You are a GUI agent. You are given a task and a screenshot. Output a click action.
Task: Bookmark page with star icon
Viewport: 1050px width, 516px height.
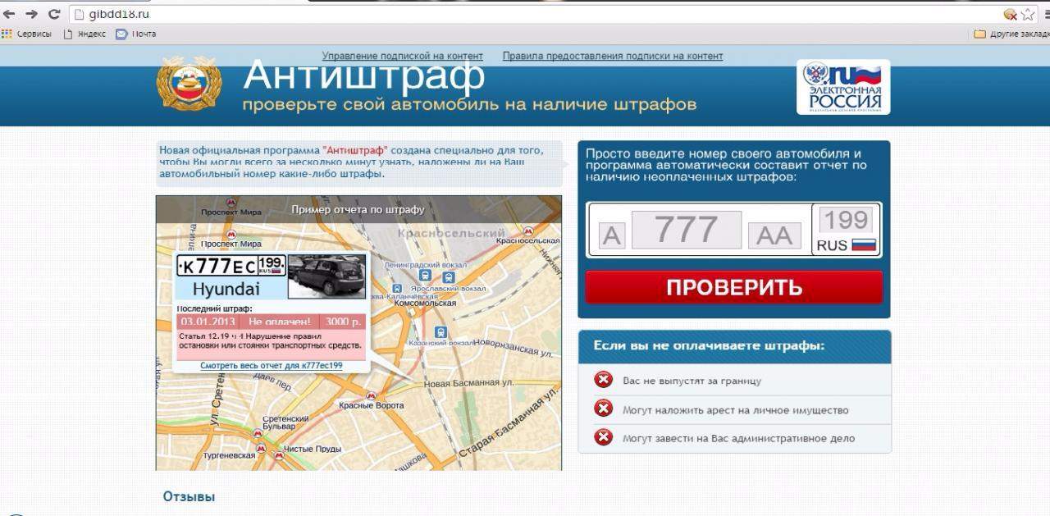(1027, 14)
